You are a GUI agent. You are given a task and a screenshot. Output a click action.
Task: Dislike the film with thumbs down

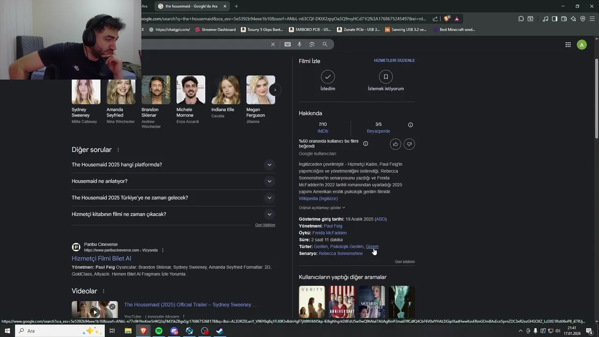409,144
